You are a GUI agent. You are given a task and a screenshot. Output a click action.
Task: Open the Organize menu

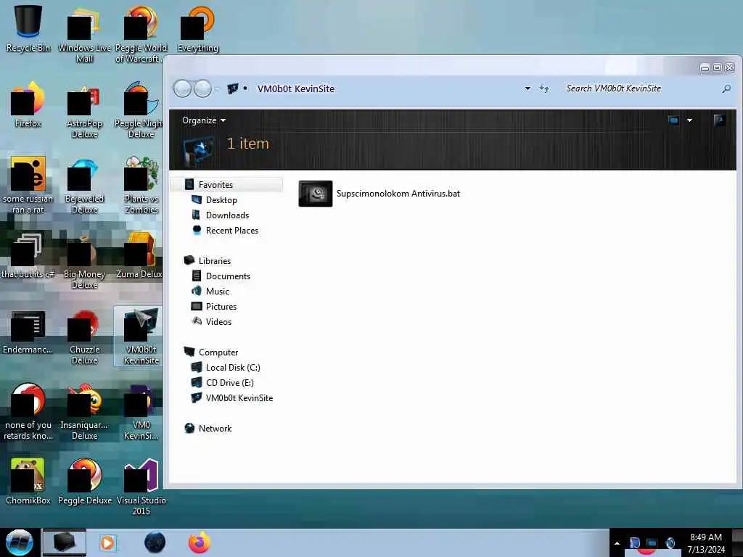coord(204,120)
